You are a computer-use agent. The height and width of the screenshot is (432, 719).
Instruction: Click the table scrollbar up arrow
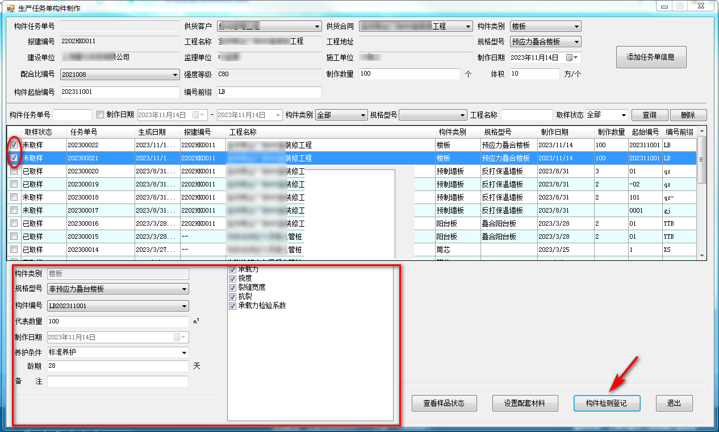702,132
